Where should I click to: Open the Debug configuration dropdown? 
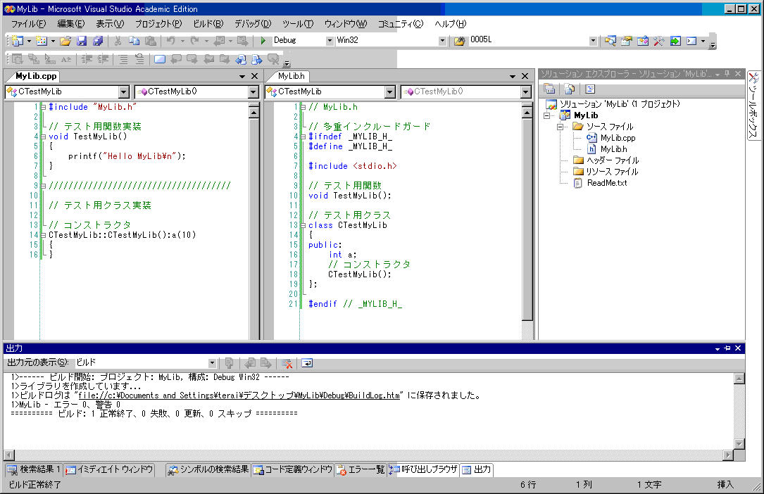(330, 41)
